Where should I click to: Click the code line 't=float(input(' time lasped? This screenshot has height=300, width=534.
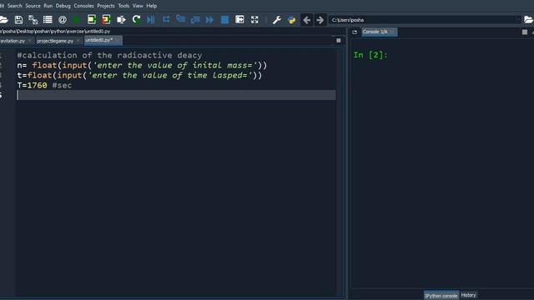(x=139, y=75)
